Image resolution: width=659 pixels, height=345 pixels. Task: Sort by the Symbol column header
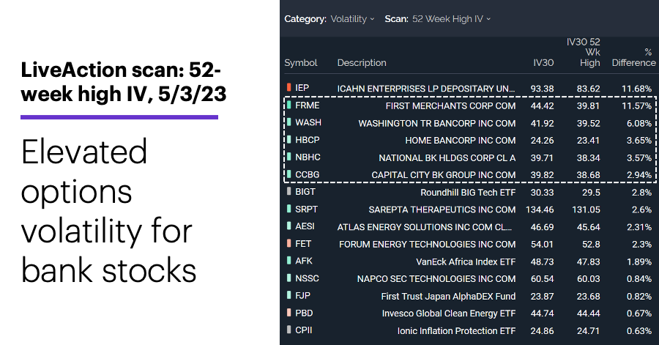pyautogui.click(x=300, y=62)
